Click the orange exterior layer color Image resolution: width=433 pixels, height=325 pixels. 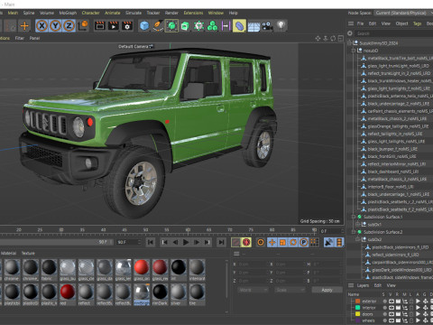357,301
